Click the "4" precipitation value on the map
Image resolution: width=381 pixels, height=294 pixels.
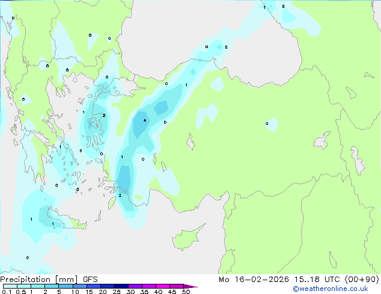tap(145, 121)
